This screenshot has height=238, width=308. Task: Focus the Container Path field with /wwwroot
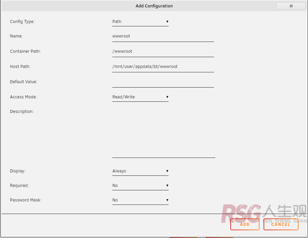point(163,51)
